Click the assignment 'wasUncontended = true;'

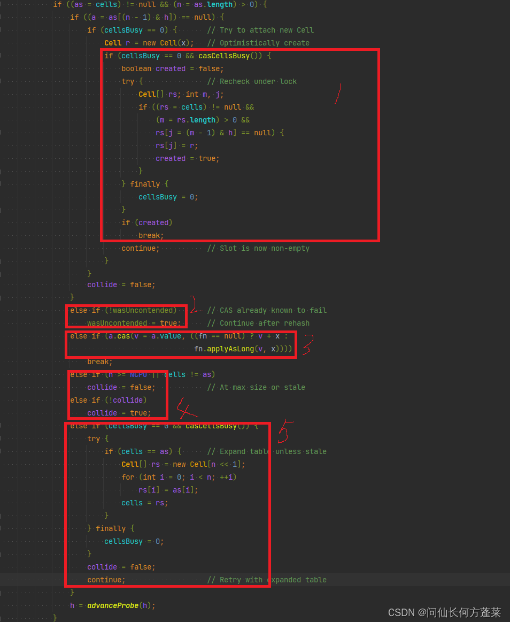[x=134, y=324]
